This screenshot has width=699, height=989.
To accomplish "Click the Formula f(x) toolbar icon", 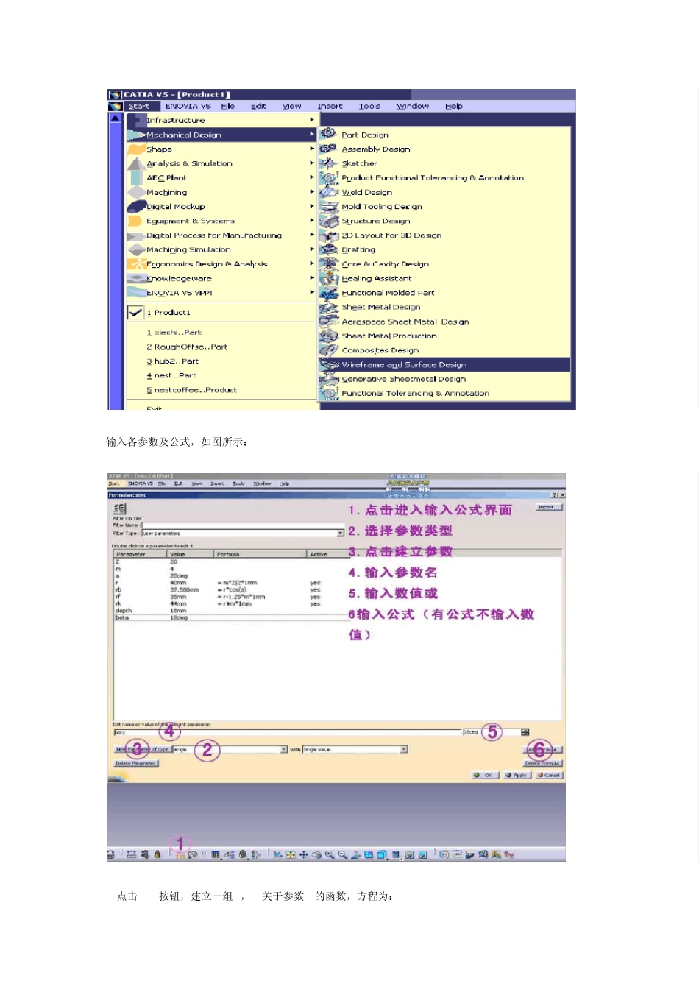I will point(180,854).
